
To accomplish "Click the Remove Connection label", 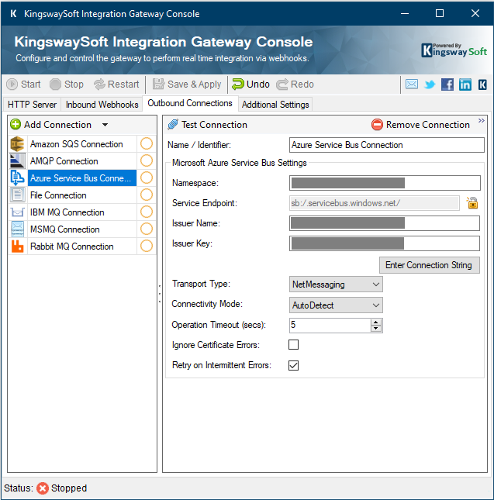I will (427, 125).
